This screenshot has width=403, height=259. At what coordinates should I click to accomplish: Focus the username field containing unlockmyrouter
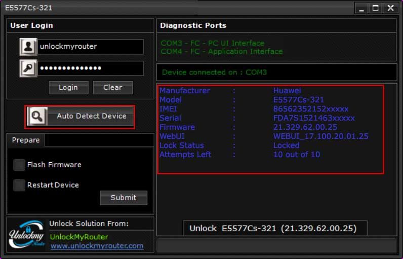click(x=91, y=47)
